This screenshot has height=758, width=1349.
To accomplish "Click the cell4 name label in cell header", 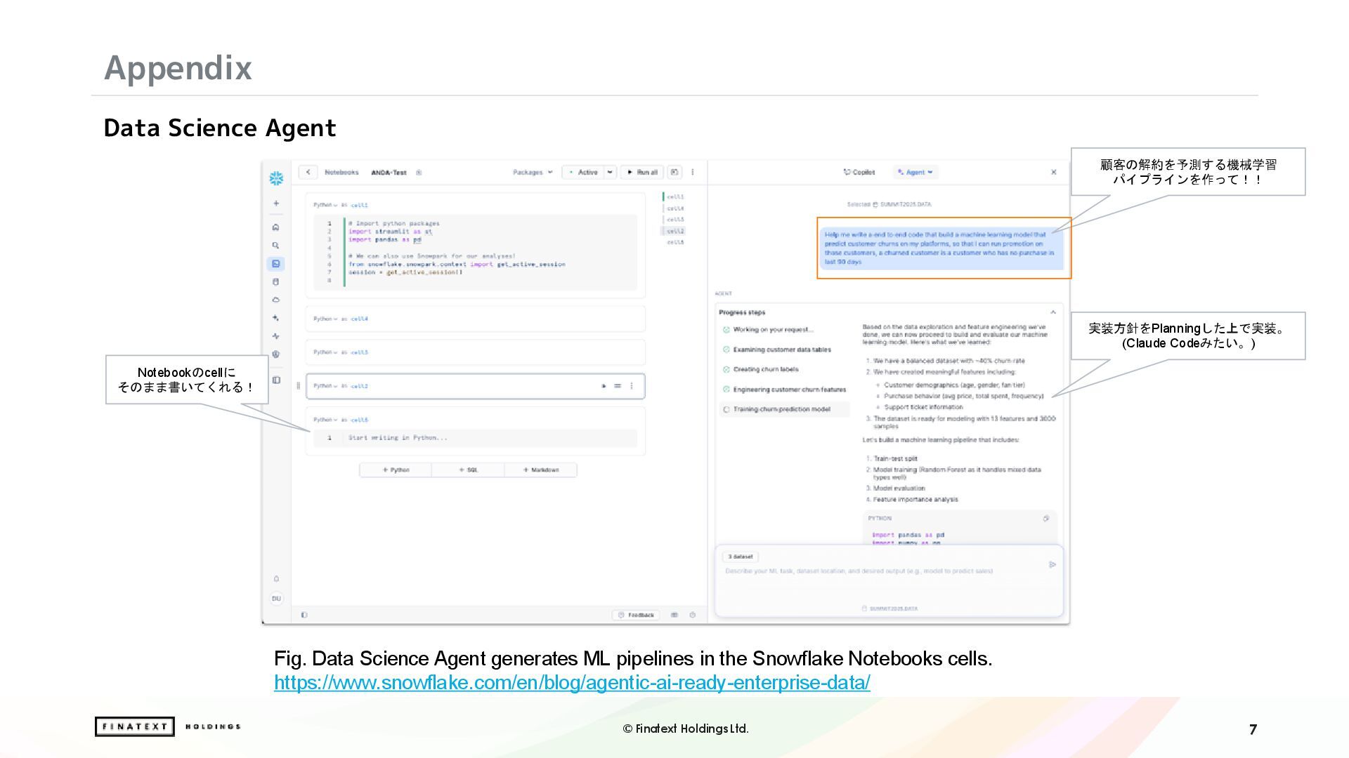I will pos(359,319).
